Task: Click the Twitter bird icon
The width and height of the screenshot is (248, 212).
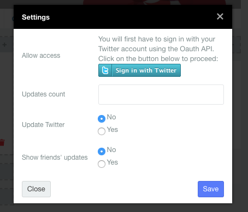Action: click(x=105, y=70)
